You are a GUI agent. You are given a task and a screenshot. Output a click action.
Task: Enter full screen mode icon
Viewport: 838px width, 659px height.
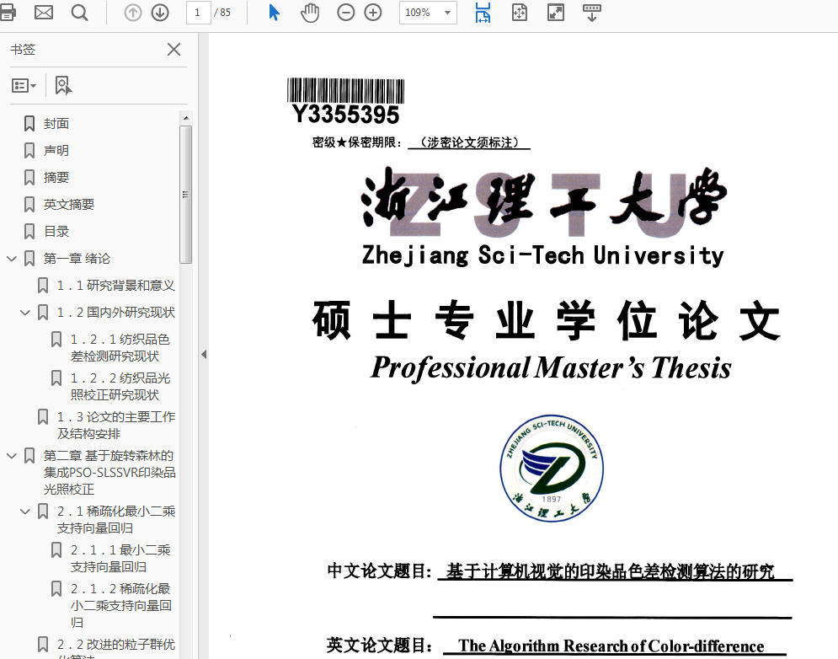(556, 13)
